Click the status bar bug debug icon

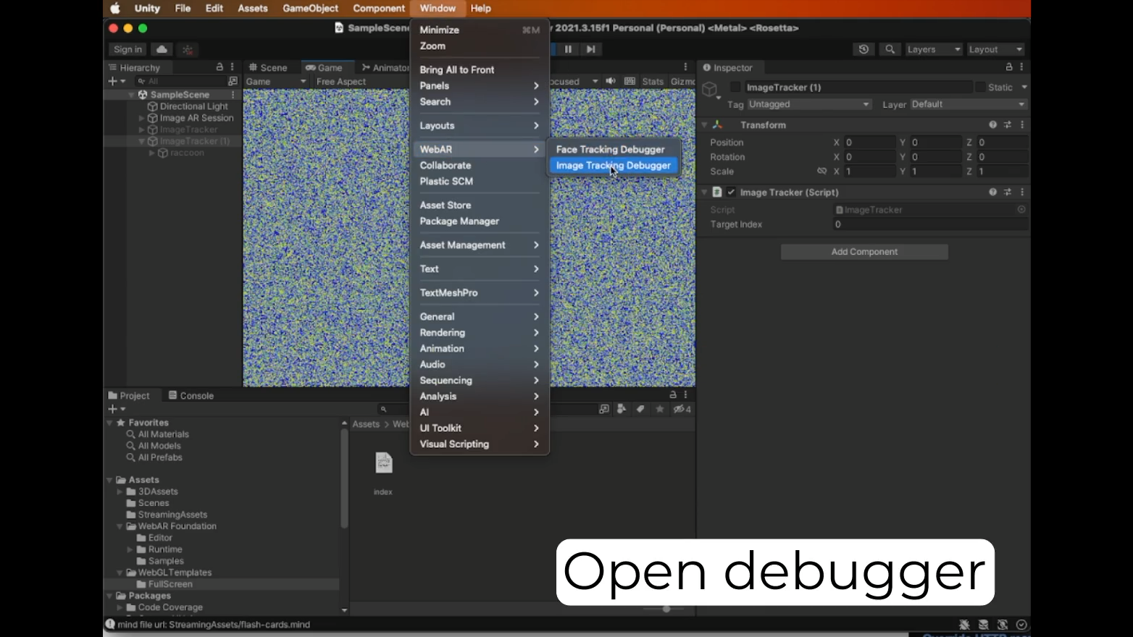pyautogui.click(x=964, y=625)
